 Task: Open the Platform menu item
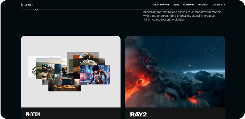[x=189, y=5]
